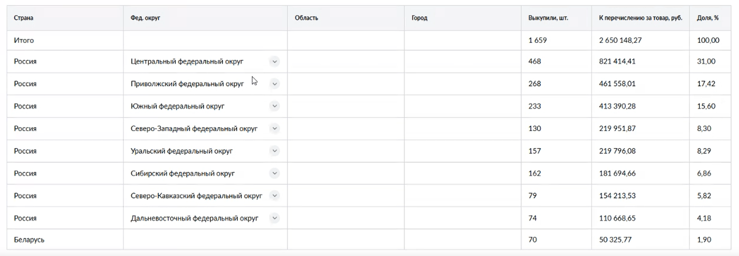
Task: Expand Уральский федеральный округ chevron
Action: click(274, 151)
